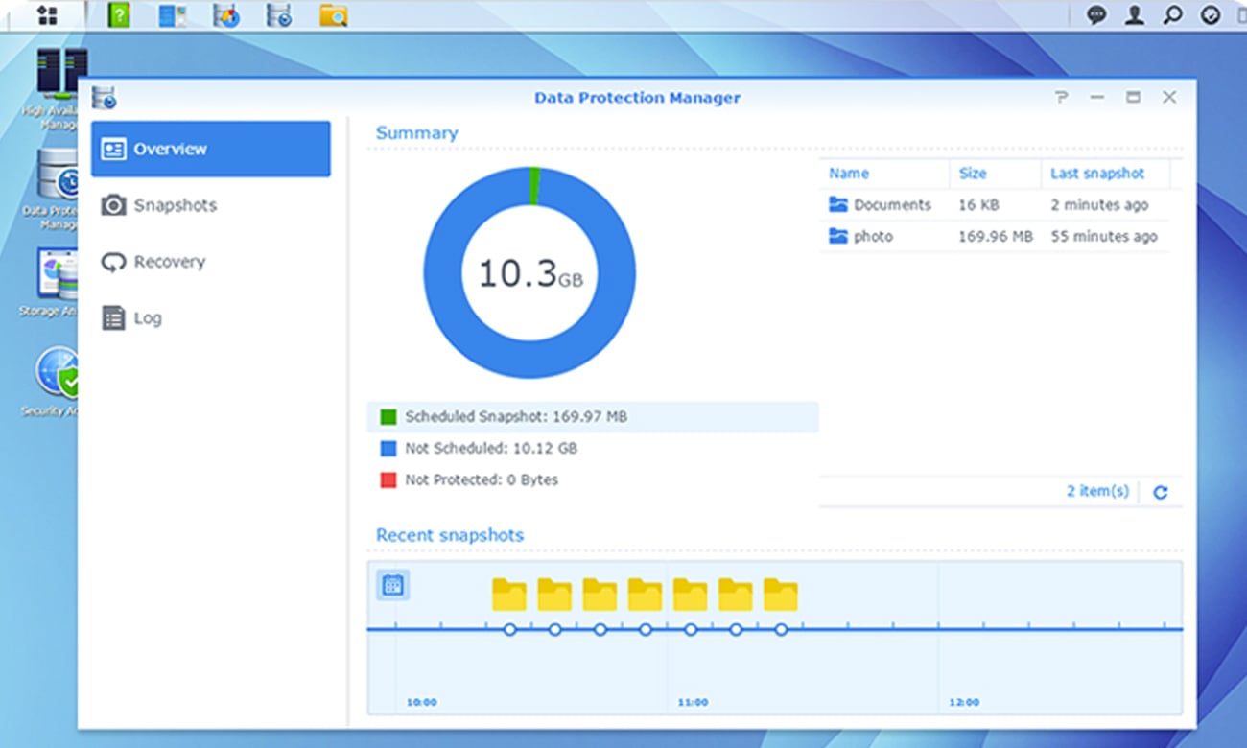Click the camera icon beside Snapshots

pyautogui.click(x=114, y=205)
